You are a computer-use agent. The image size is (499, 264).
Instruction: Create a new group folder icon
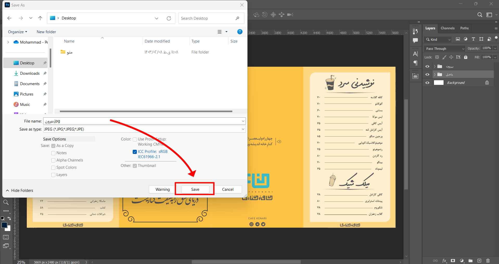470,261
